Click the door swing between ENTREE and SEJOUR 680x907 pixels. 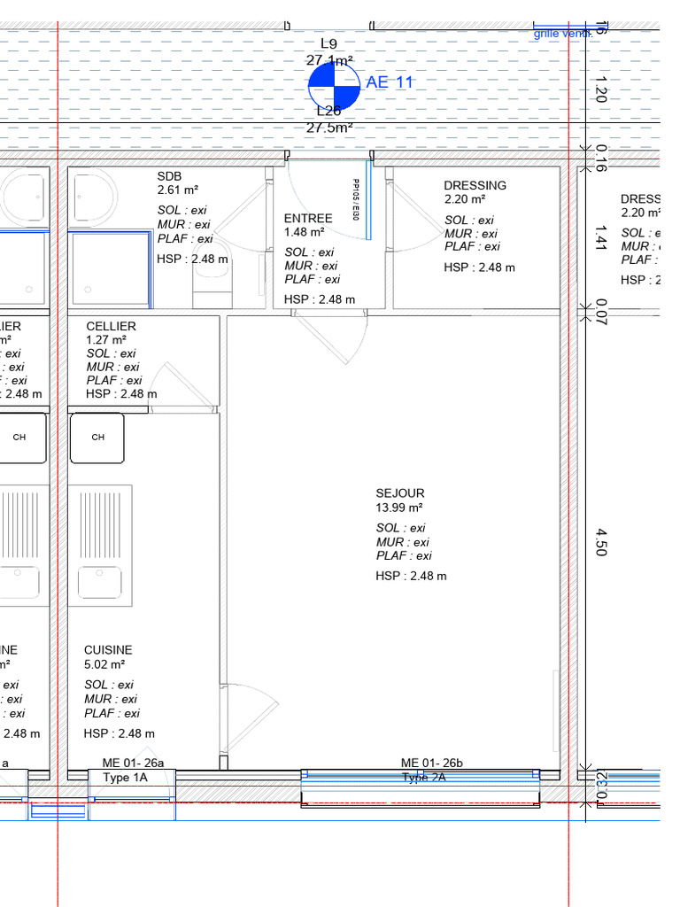click(x=331, y=337)
